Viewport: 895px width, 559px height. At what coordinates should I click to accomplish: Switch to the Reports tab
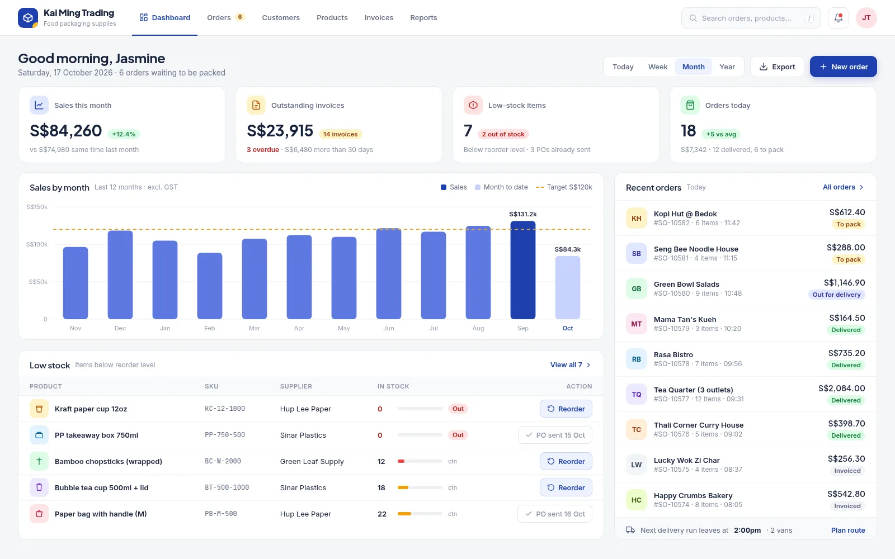point(423,18)
